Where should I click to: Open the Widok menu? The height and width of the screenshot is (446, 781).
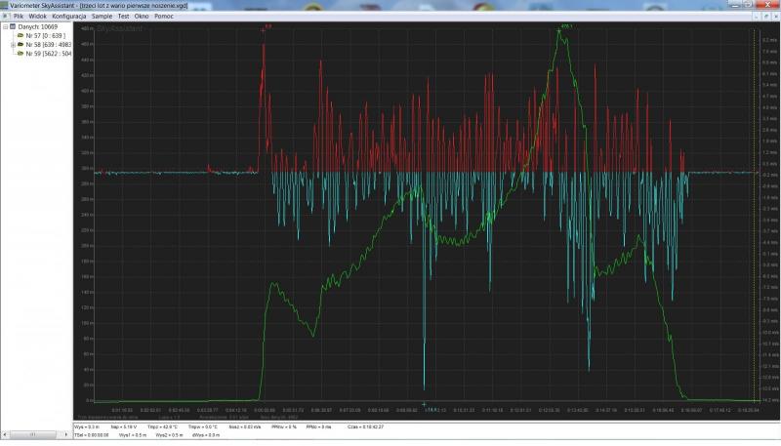point(37,17)
